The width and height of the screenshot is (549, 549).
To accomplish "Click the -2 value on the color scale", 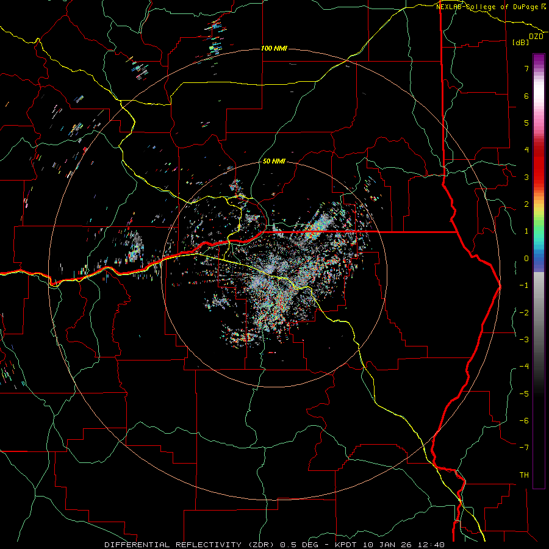I will tap(524, 313).
